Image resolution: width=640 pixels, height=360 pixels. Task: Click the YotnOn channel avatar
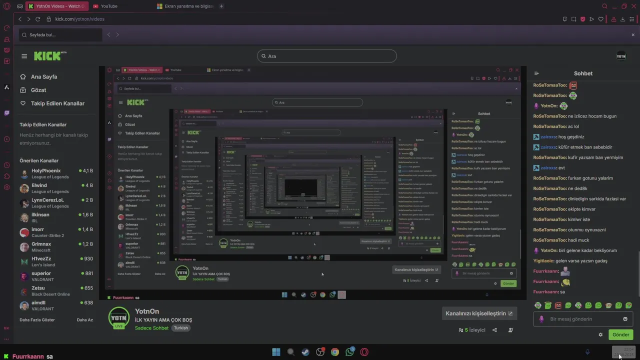click(119, 318)
